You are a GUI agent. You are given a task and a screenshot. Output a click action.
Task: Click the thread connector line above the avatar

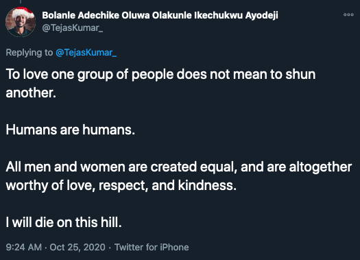[21, 1]
